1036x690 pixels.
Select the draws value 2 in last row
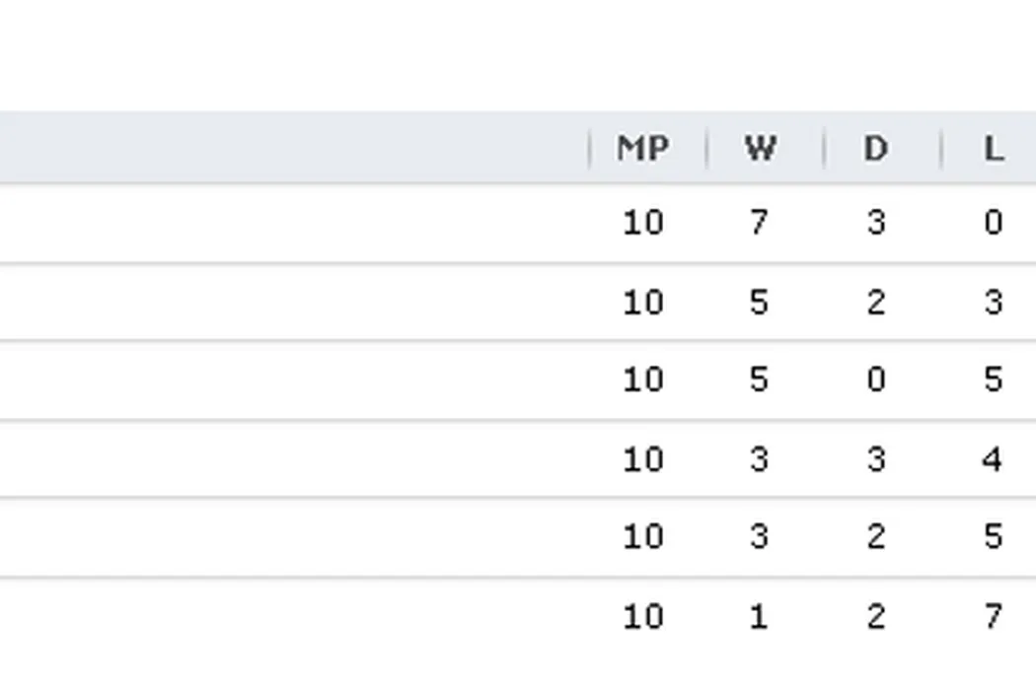875,617
